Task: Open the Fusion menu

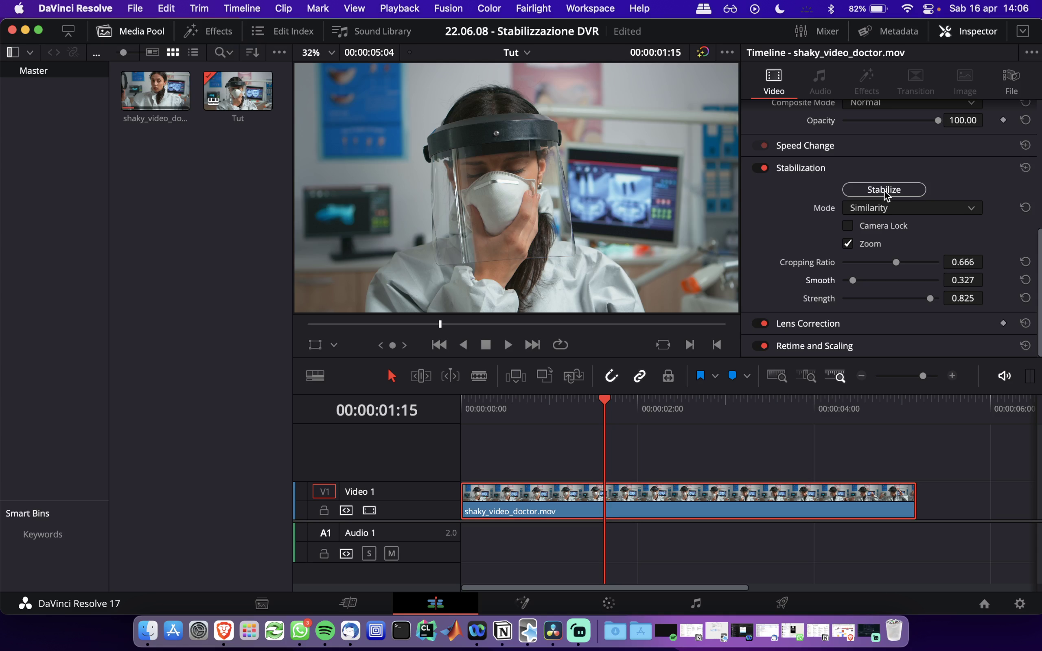Action: [448, 8]
